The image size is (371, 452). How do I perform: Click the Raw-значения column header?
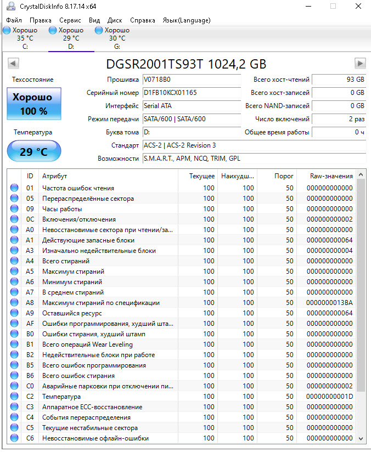[x=327, y=176]
